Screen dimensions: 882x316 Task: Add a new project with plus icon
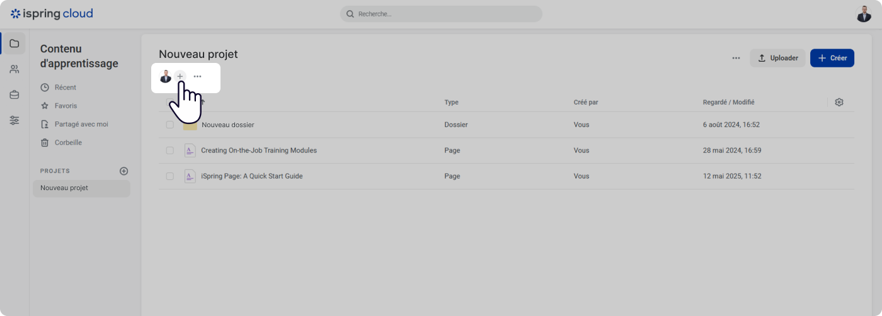tap(124, 171)
